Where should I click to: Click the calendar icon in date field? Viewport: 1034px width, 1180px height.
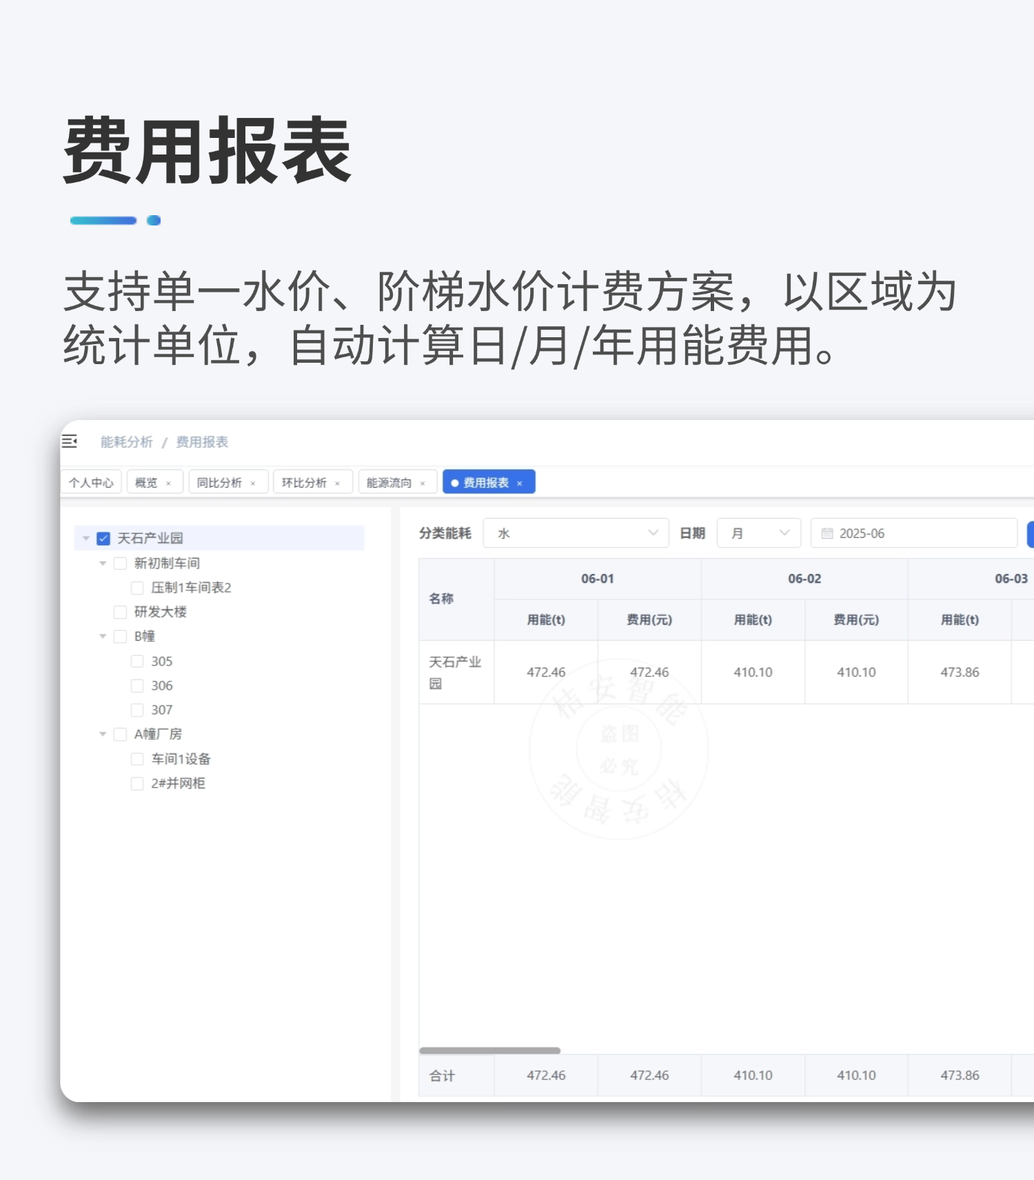827,534
